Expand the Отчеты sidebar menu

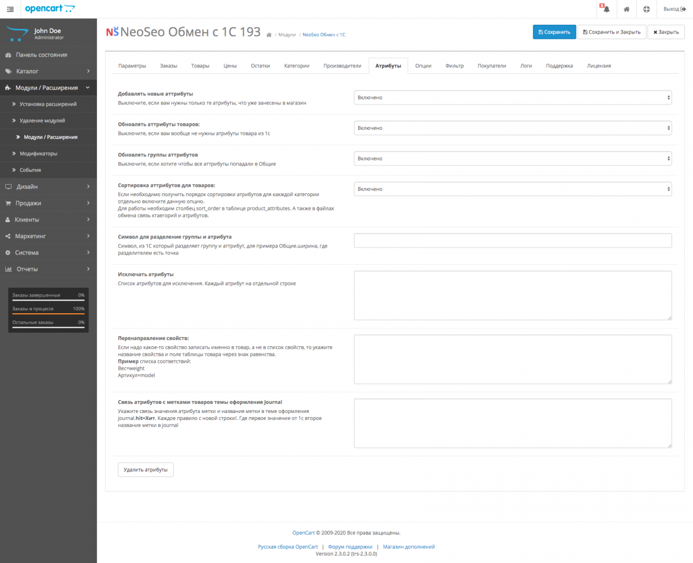tap(49, 269)
